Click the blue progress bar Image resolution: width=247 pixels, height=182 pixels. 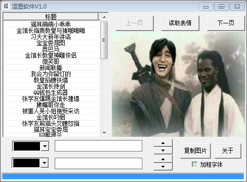coord(123,176)
